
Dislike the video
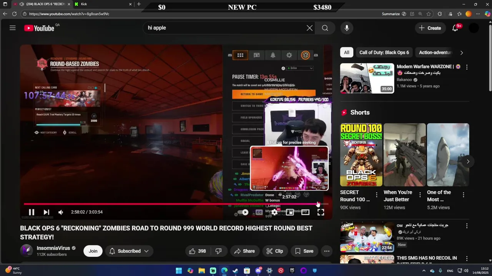coord(218,251)
